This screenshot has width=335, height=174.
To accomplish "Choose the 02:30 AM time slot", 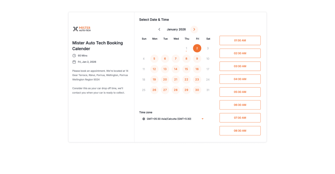I will coord(240,53).
